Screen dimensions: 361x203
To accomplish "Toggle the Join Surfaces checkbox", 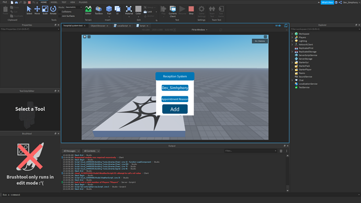I will [x=60, y=16].
